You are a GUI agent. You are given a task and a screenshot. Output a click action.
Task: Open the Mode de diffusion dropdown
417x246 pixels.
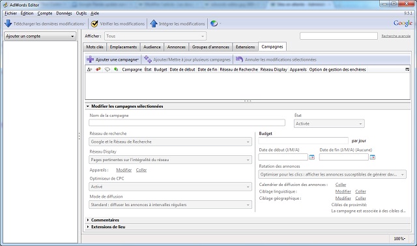click(x=170, y=205)
